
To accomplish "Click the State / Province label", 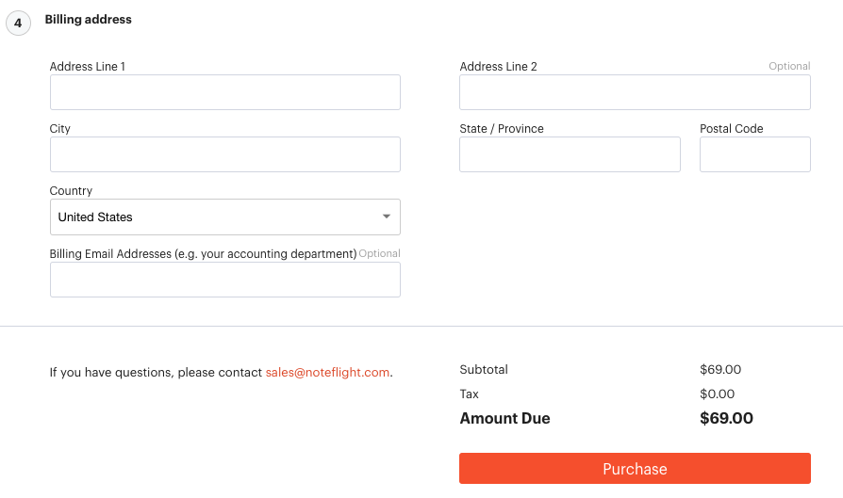I will tap(502, 129).
